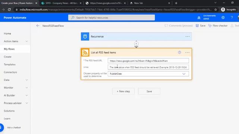
Task: Expand the Monitor menu
Action: pyautogui.click(x=27, y=87)
